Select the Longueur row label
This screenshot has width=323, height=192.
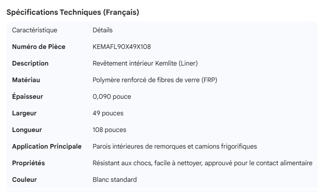pyautogui.click(x=27, y=130)
